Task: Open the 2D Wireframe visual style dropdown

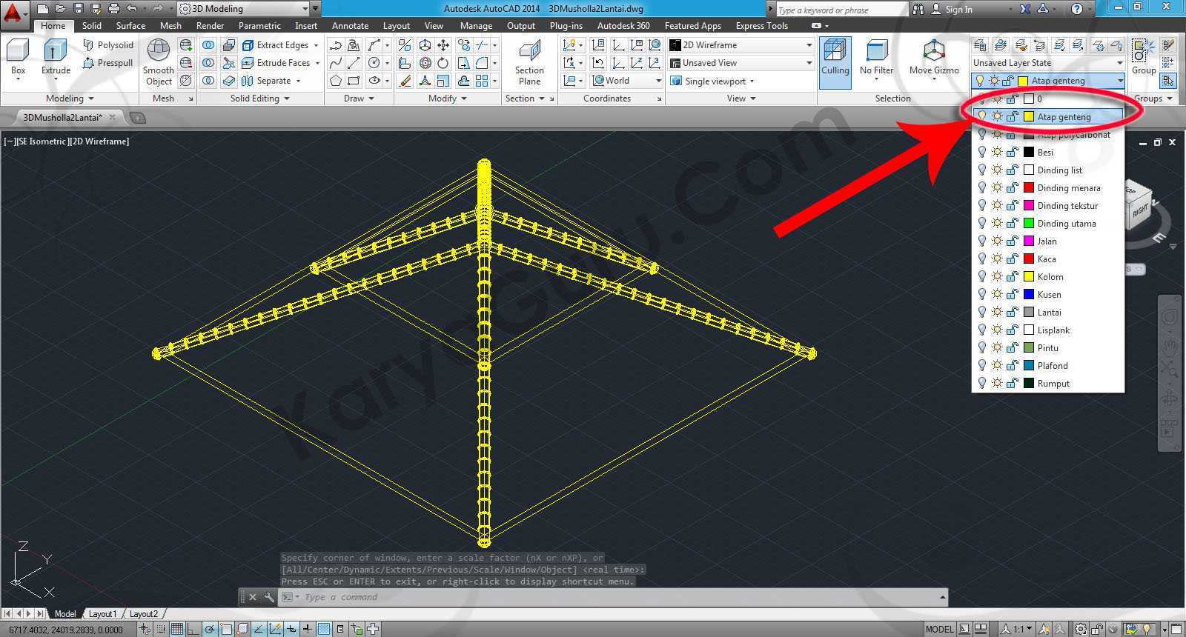Action: coord(809,45)
